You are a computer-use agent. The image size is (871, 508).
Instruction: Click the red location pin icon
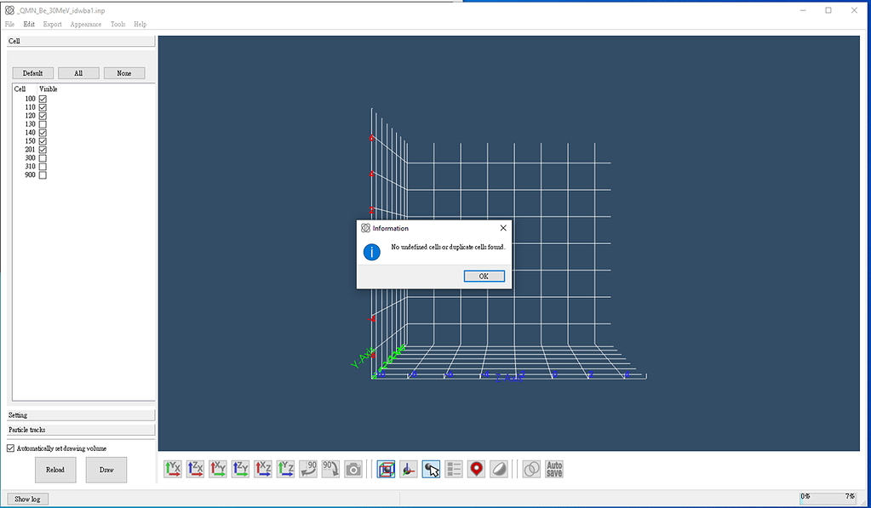coord(476,469)
